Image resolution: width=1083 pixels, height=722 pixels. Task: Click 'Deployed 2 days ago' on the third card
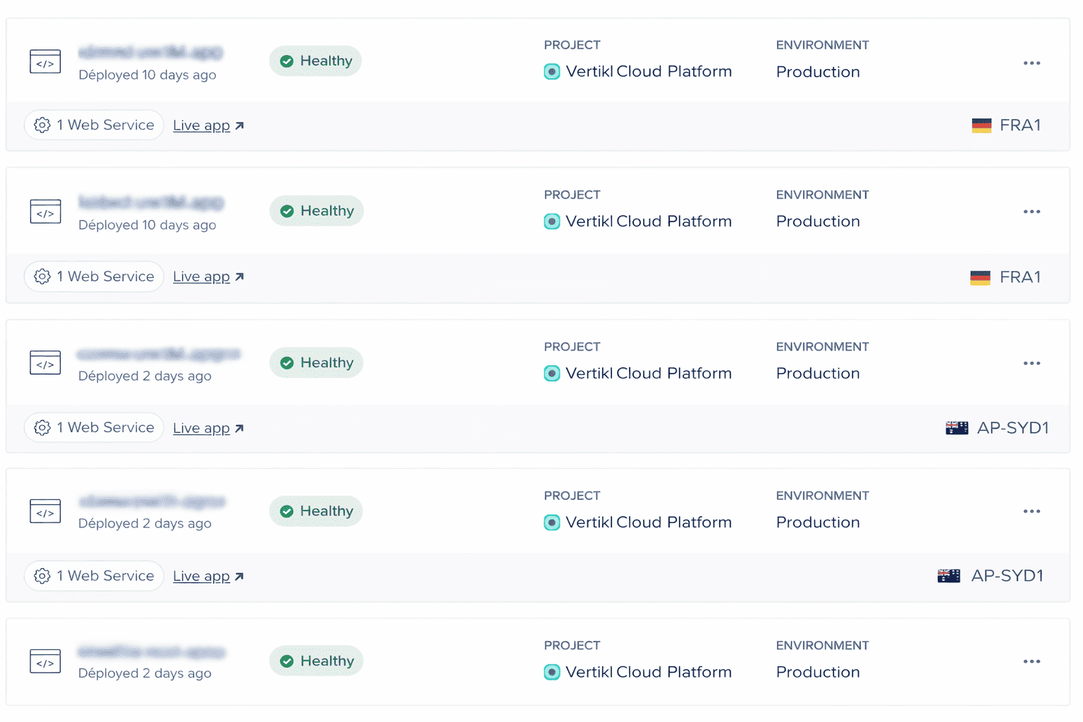pyautogui.click(x=145, y=376)
